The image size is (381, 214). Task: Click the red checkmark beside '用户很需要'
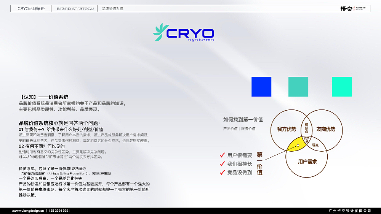[x=222, y=155]
